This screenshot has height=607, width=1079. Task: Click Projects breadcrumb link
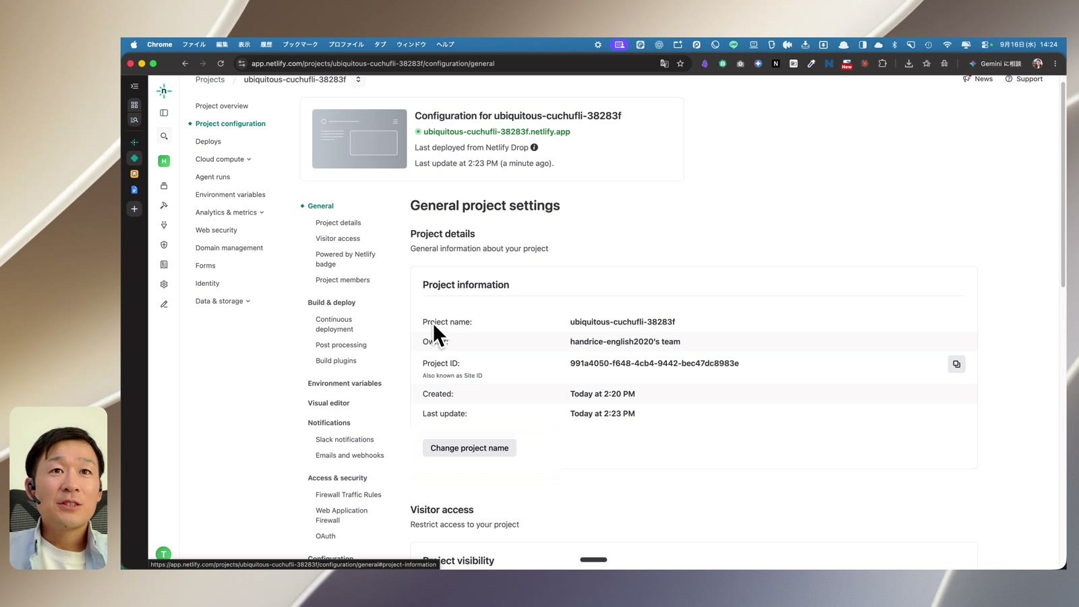tap(210, 80)
